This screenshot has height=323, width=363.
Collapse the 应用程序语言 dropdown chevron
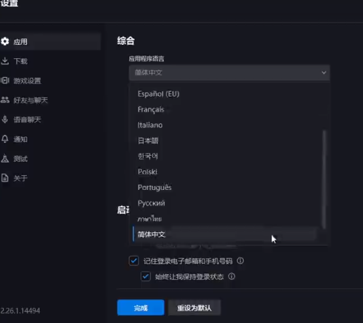pos(324,72)
